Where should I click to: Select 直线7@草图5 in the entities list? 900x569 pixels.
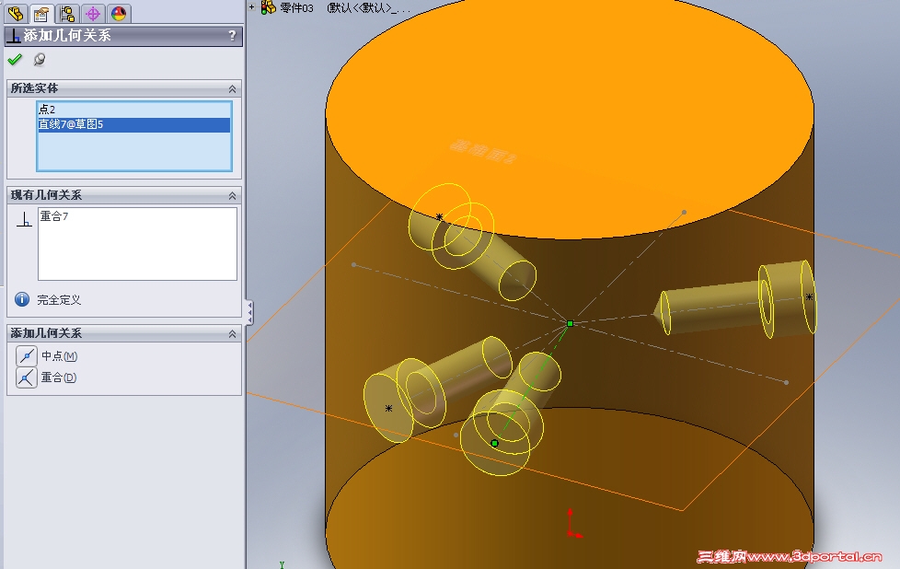(133, 124)
